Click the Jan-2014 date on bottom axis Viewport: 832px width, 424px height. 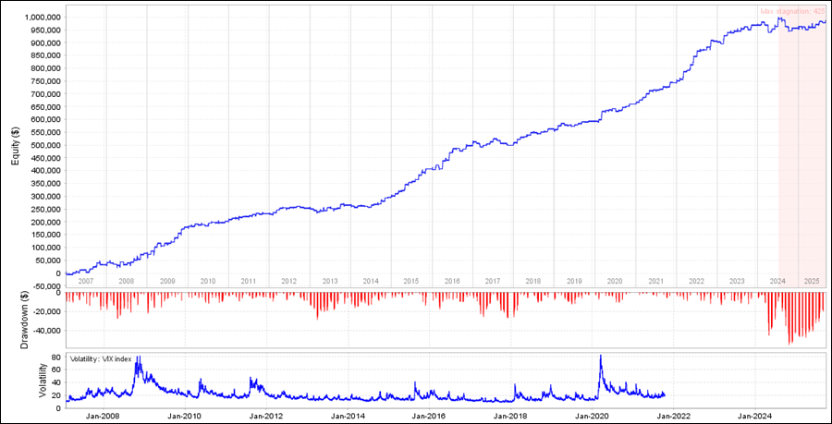[x=347, y=416]
